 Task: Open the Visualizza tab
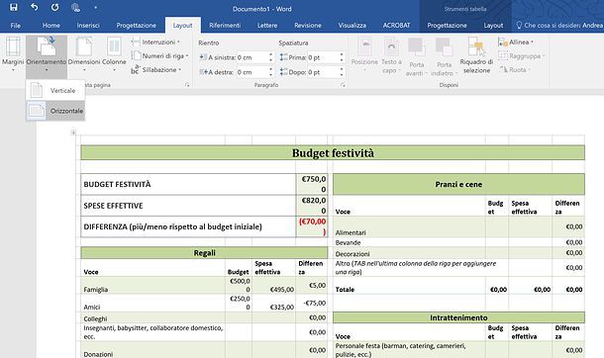pos(352,26)
